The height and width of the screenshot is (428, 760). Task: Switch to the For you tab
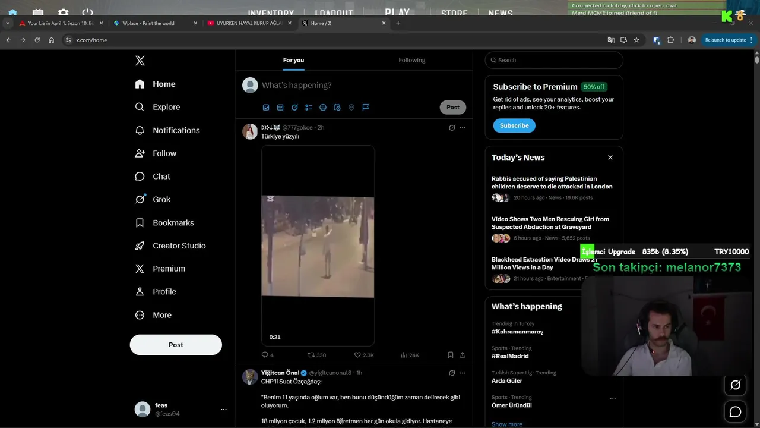pos(293,60)
